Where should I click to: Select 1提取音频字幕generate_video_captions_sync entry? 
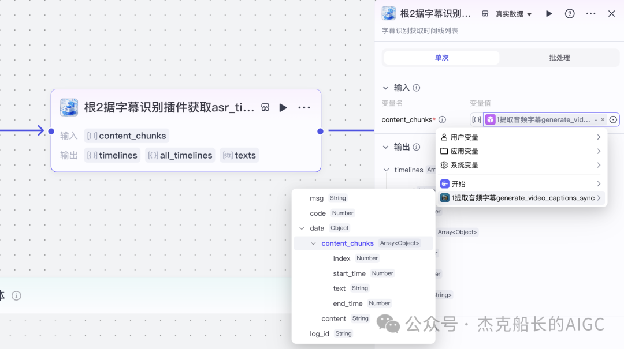[x=521, y=198]
